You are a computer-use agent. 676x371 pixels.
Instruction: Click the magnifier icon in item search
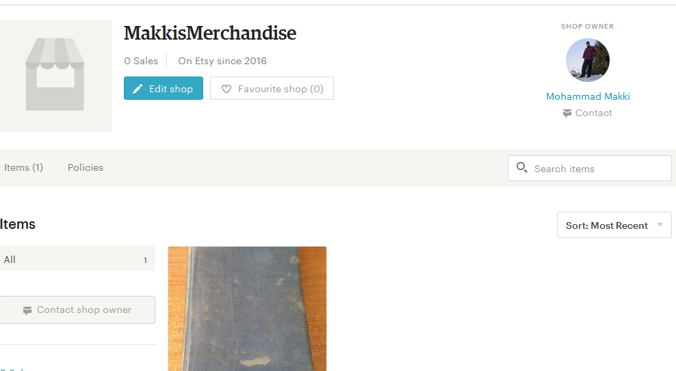tap(521, 167)
